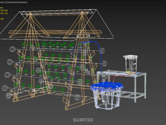The height and width of the screenshot is (125, 166).
Task: Select the glass beaker on the table
Action: coord(131,64)
